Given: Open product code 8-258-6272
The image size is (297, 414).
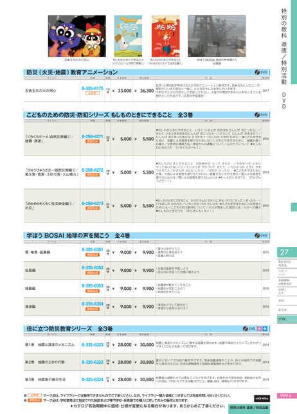Looking at the screenshot, I should pyautogui.click(x=92, y=170).
